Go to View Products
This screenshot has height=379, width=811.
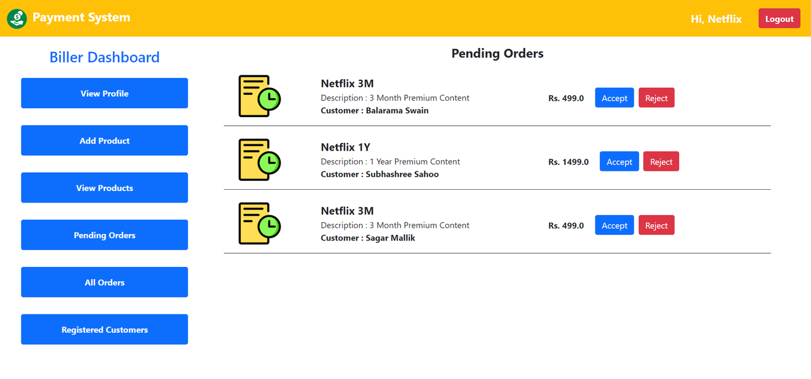(105, 188)
